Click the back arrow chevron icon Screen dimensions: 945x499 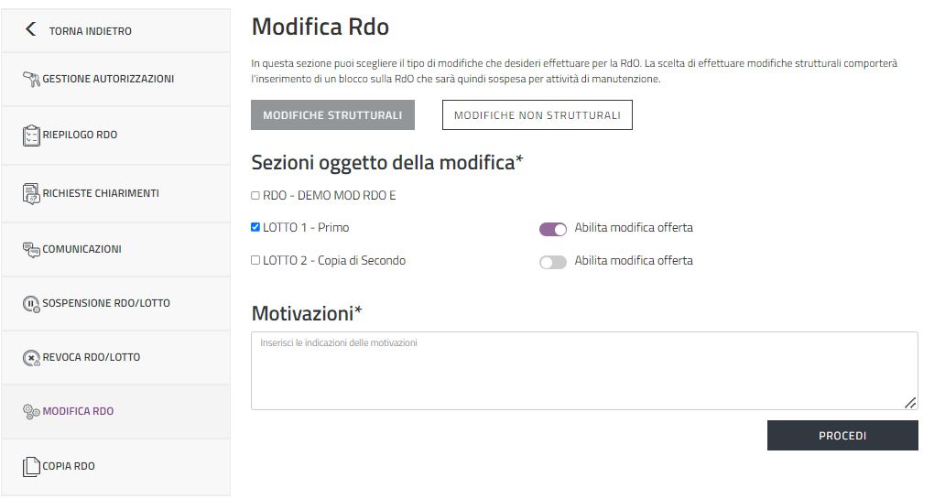pos(31,30)
